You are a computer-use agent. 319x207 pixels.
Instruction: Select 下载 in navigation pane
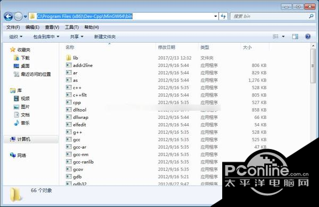click(22, 58)
